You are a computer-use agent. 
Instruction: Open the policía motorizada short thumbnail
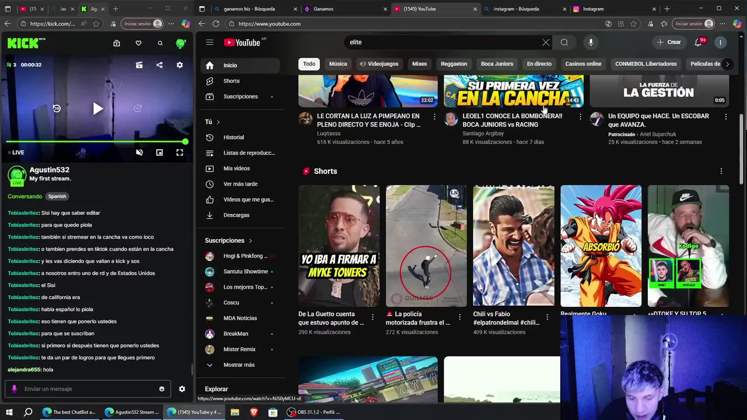click(x=427, y=246)
